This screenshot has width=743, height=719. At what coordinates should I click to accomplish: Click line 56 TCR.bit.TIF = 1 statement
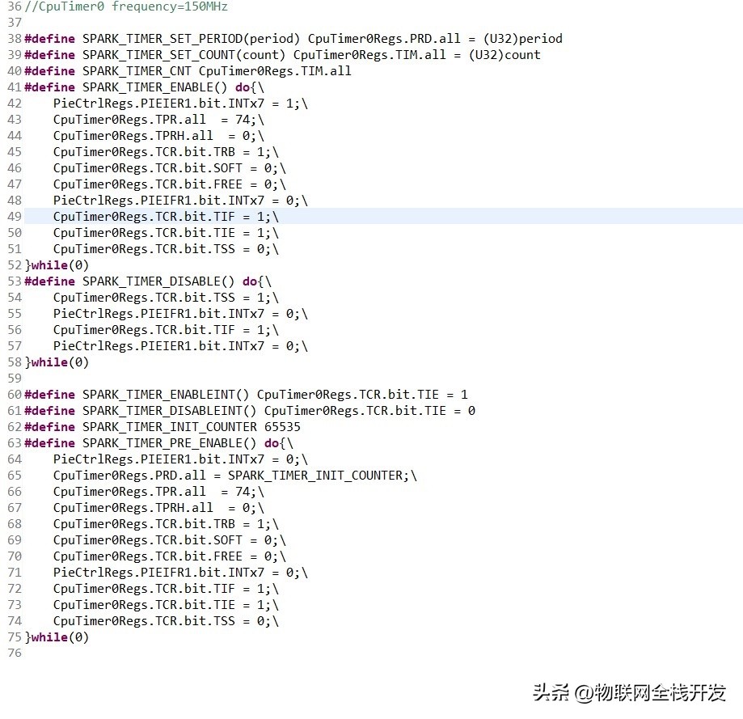[x=166, y=330]
